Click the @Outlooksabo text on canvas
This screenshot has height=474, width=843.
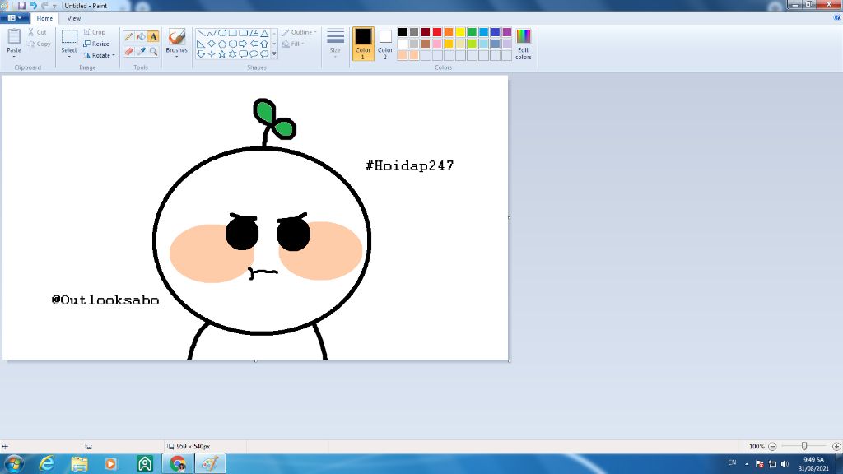click(105, 300)
